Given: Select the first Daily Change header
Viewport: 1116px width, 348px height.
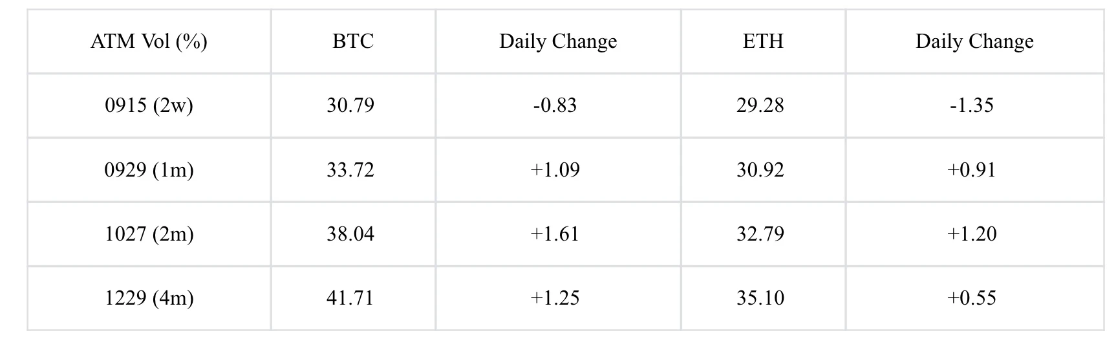Looking at the screenshot, I should 557,41.
